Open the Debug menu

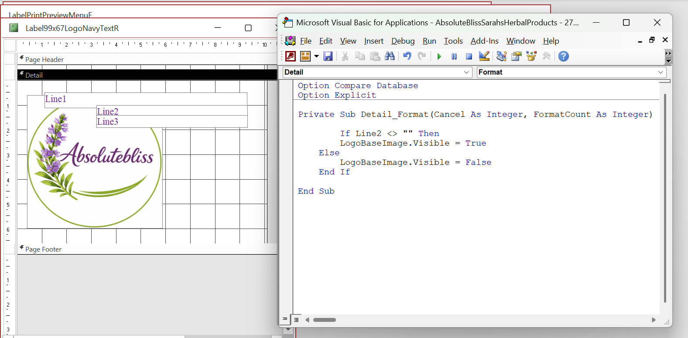tap(403, 41)
